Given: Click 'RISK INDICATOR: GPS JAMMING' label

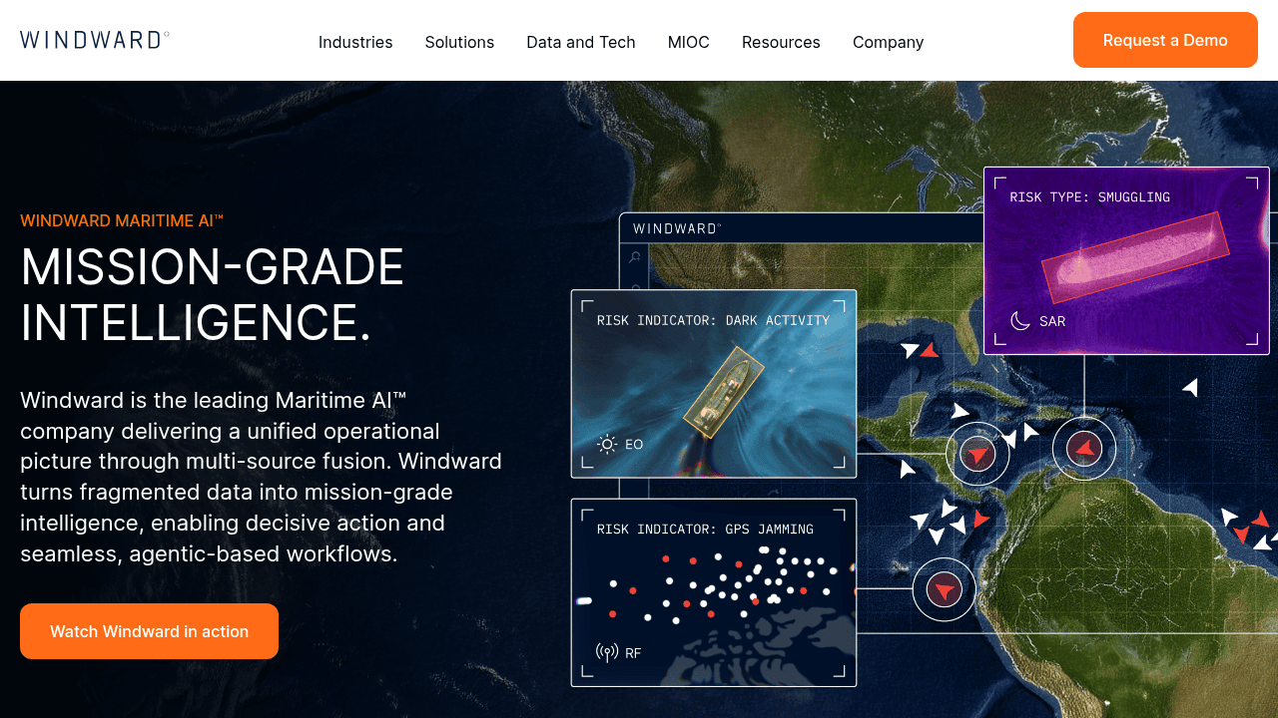Looking at the screenshot, I should 705,530.
